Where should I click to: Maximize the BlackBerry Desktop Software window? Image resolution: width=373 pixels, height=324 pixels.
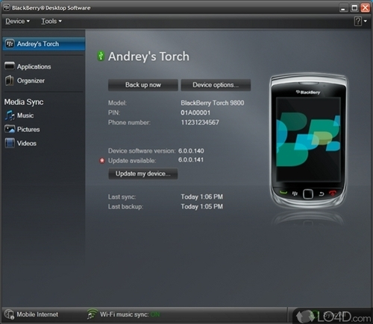pyautogui.click(x=354, y=8)
